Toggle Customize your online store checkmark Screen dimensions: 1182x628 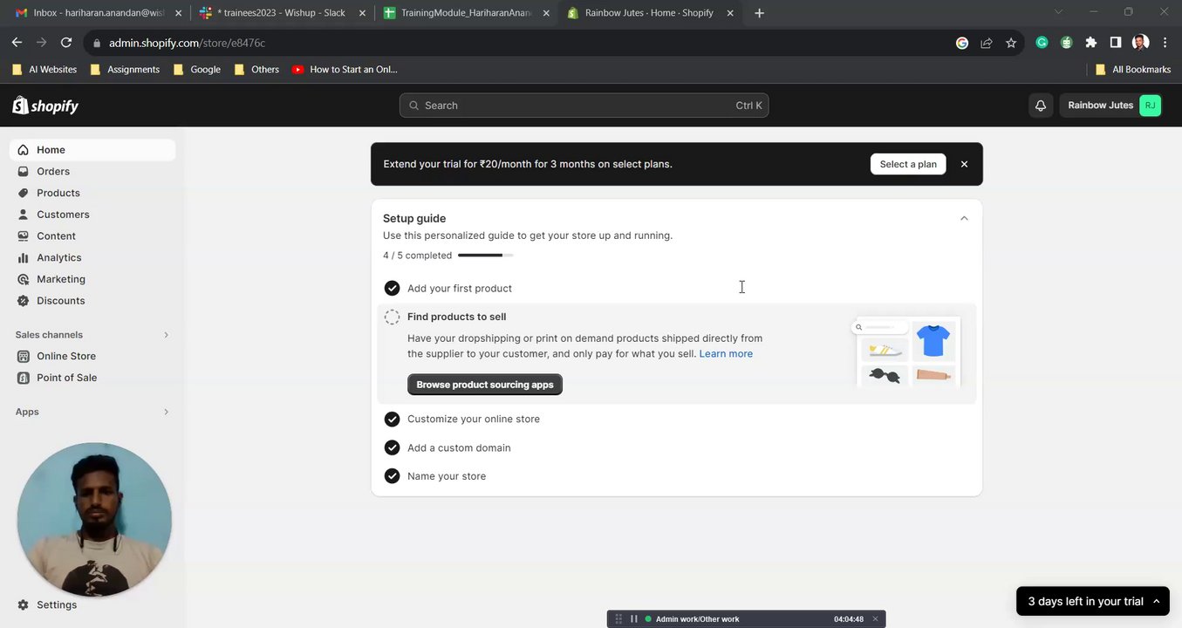pos(392,419)
